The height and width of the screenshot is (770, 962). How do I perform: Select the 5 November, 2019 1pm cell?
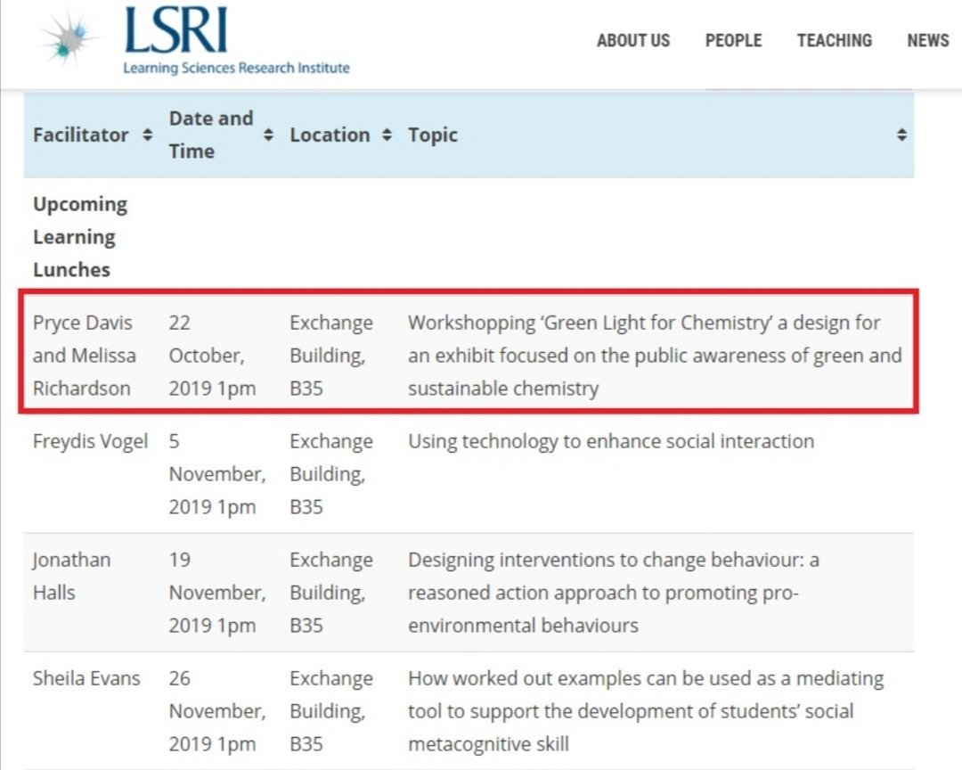[x=217, y=474]
